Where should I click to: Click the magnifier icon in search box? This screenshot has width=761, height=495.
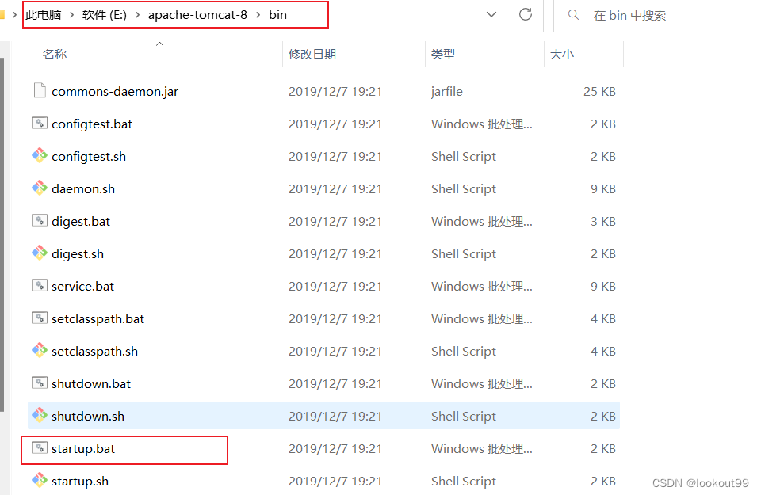573,15
